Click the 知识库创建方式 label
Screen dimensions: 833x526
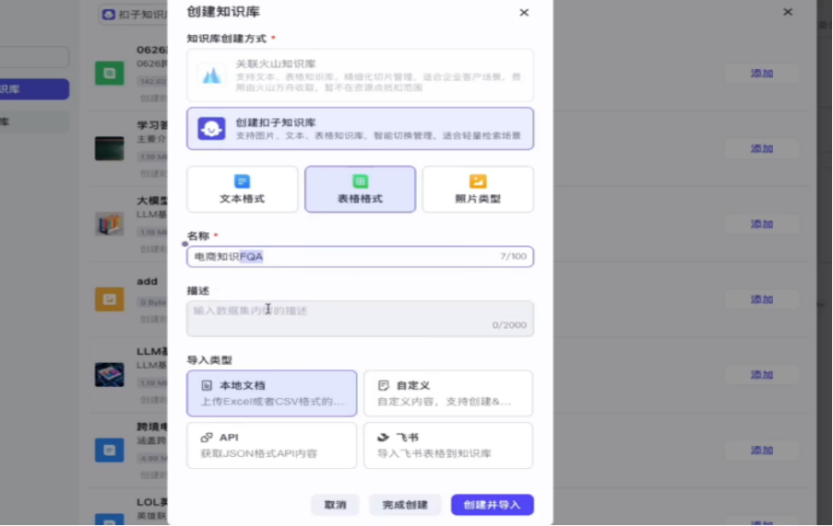[x=227, y=39]
